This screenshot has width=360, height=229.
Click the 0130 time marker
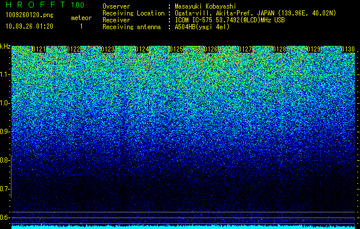[348, 49]
